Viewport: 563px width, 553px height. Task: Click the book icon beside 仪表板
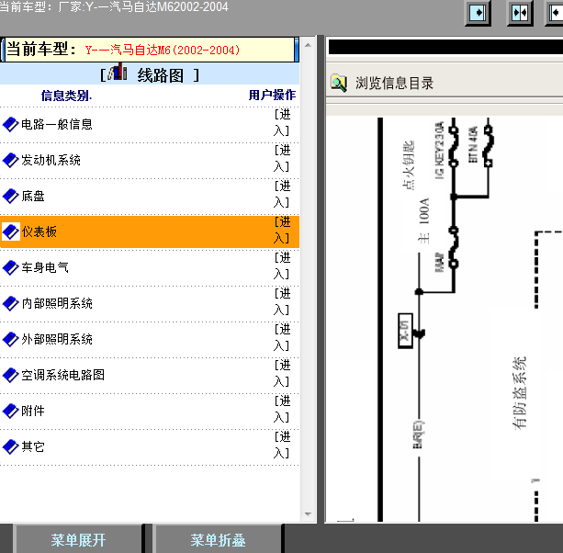coord(10,231)
